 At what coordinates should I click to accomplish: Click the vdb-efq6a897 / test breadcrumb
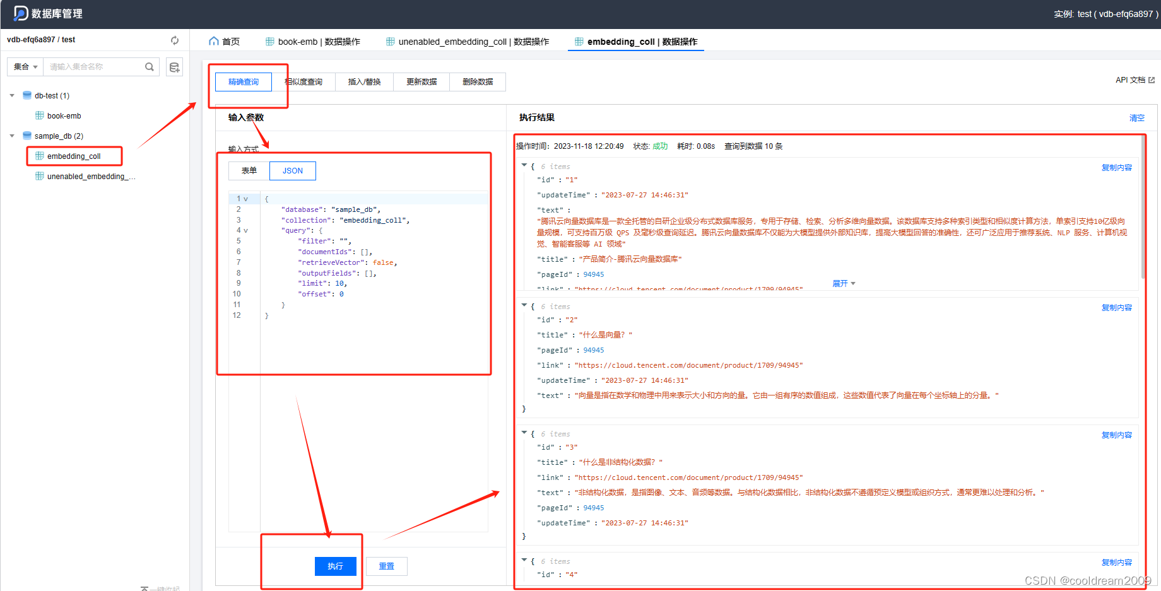point(41,40)
